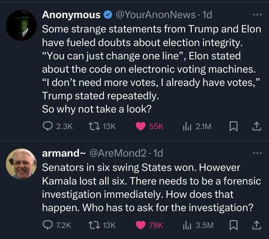This screenshot has width=269, height=239.
Task: Open more options for armand~ tweet
Action: tap(257, 153)
